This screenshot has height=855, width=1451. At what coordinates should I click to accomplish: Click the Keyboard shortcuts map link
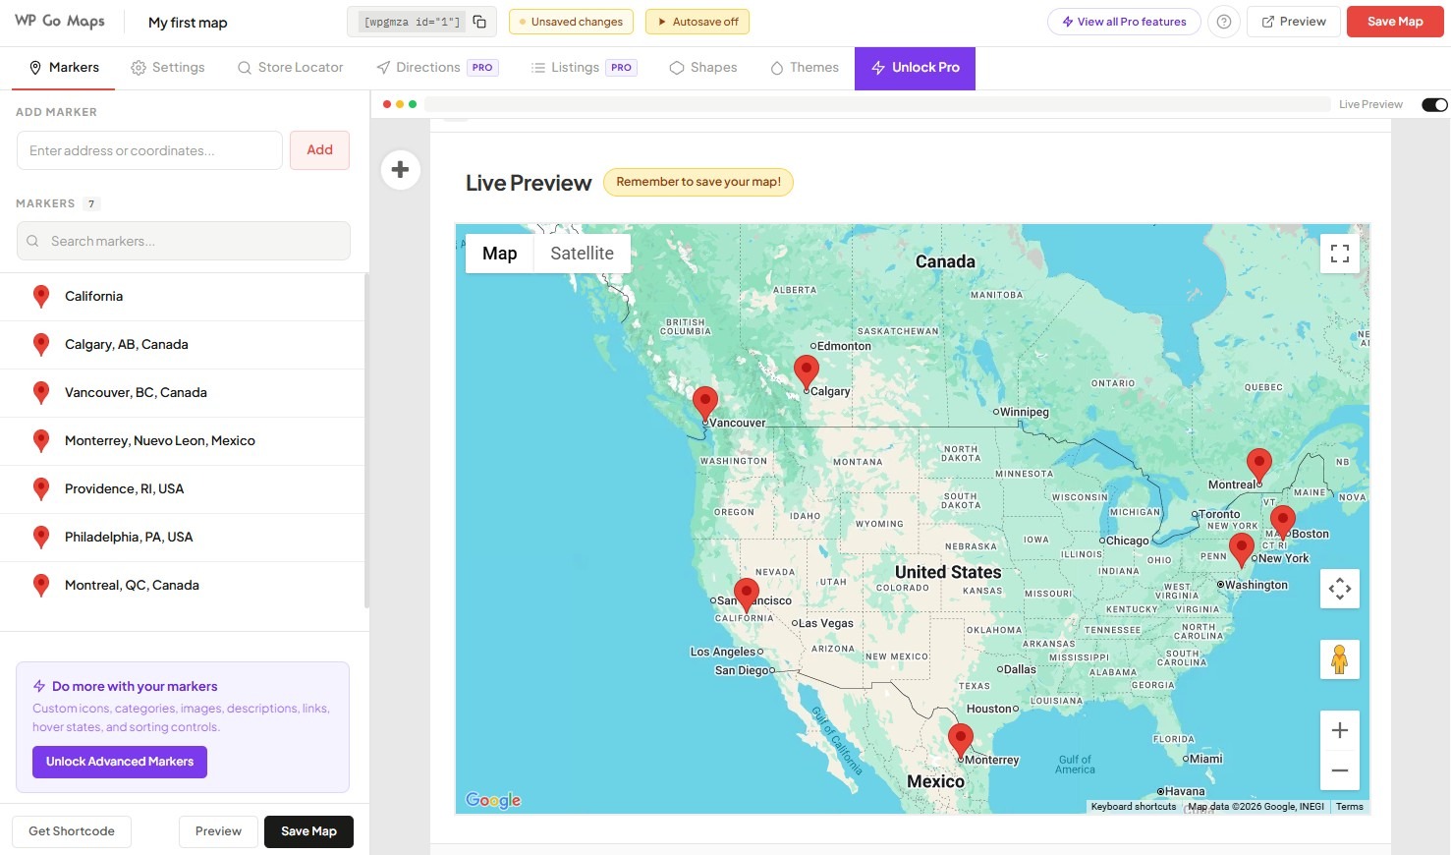pyautogui.click(x=1133, y=807)
